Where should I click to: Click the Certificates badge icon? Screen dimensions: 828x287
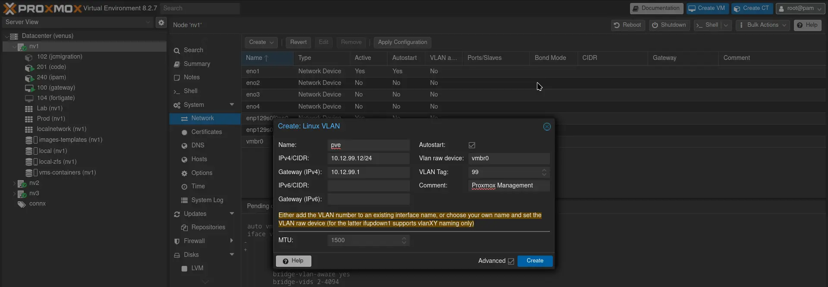(185, 132)
